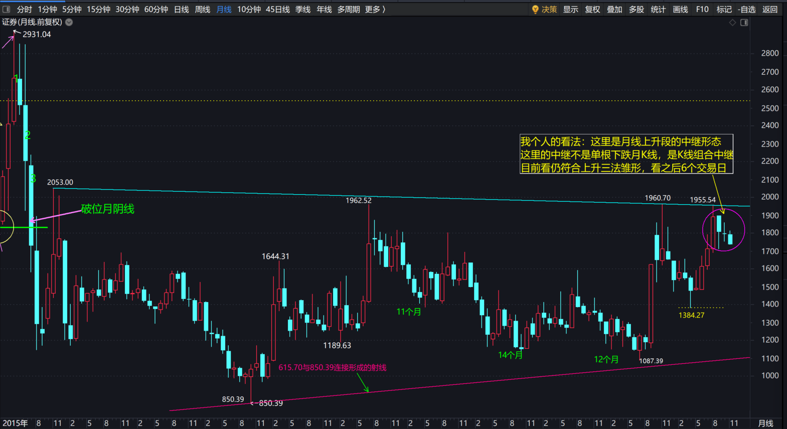
Task: Open the 多周期 multi-period view
Action: pyautogui.click(x=349, y=9)
